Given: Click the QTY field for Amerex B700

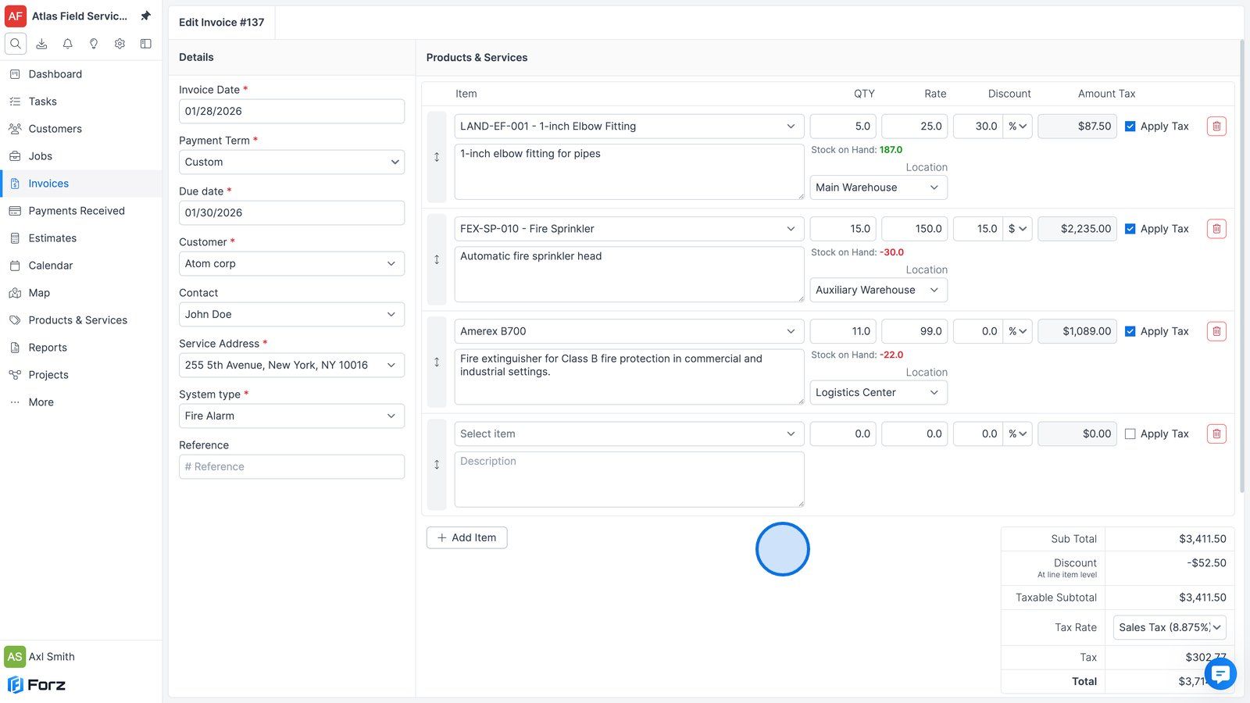Looking at the screenshot, I should pos(843,331).
